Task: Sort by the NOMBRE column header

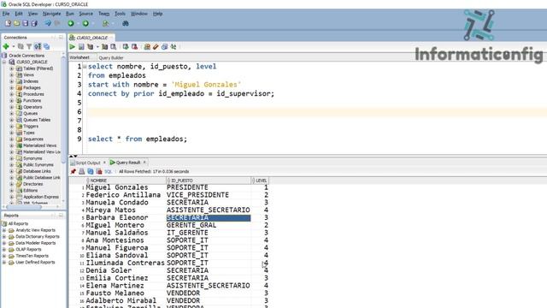Action: click(x=126, y=181)
